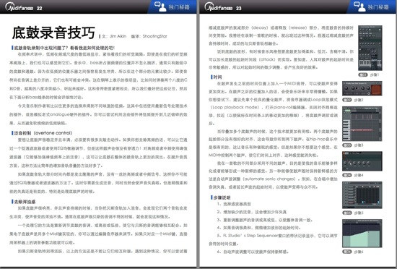Open the 步骤2 knob panel screenshot

(362, 88)
